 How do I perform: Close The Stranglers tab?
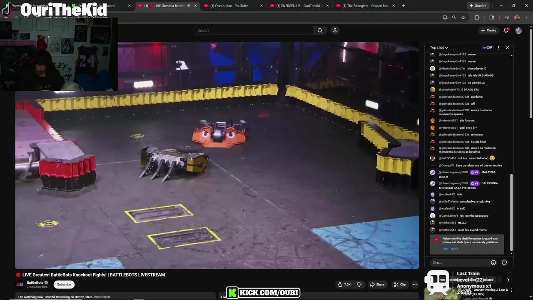[x=394, y=6]
